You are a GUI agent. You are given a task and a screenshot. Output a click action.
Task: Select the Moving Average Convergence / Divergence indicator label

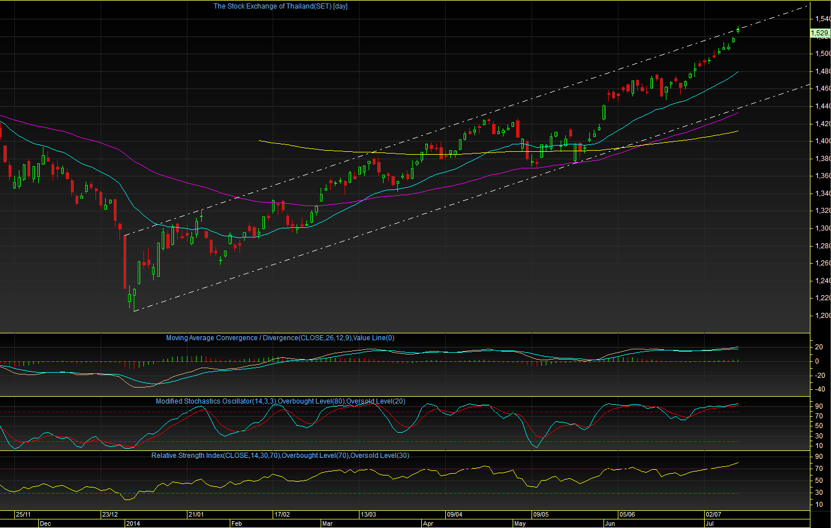280,338
